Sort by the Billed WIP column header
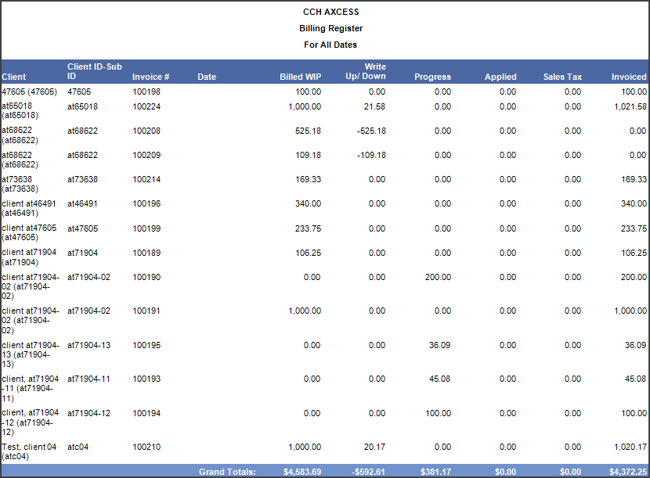Screen dimensions: 650x478 click(x=301, y=77)
